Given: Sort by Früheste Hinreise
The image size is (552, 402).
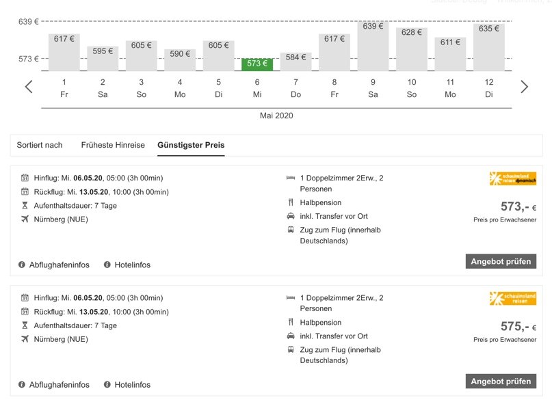Looking at the screenshot, I should click(x=113, y=145).
